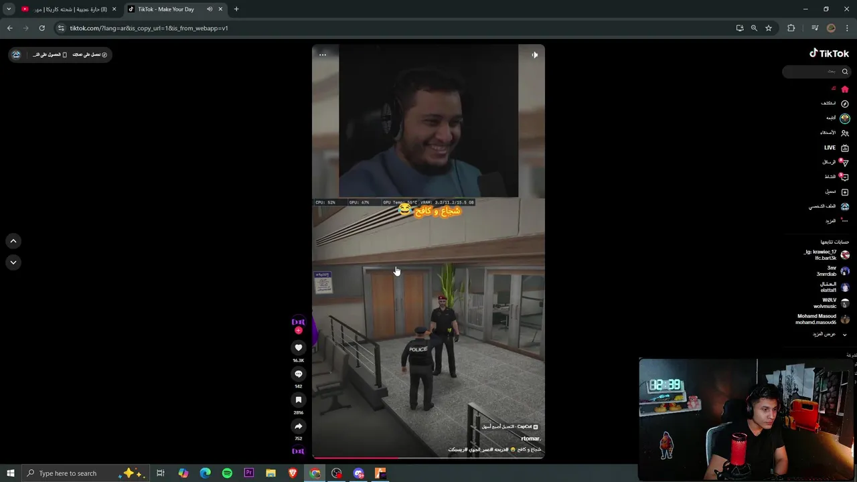Toggle the video volume speaker icon
The width and height of the screenshot is (857, 482).
tap(534, 55)
